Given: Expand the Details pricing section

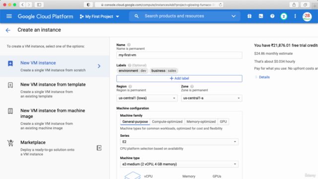Looking at the screenshot, I should pos(262,77).
